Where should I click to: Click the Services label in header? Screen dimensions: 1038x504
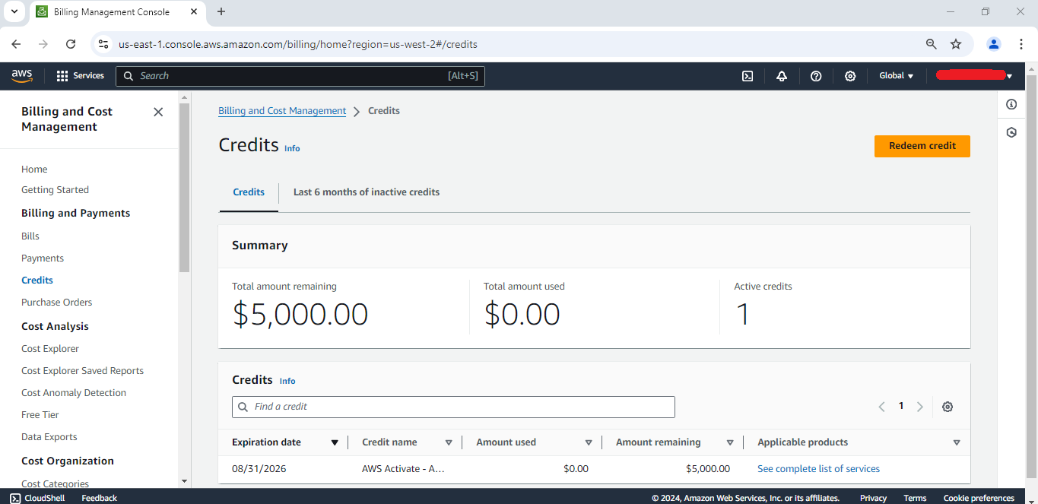click(x=88, y=76)
